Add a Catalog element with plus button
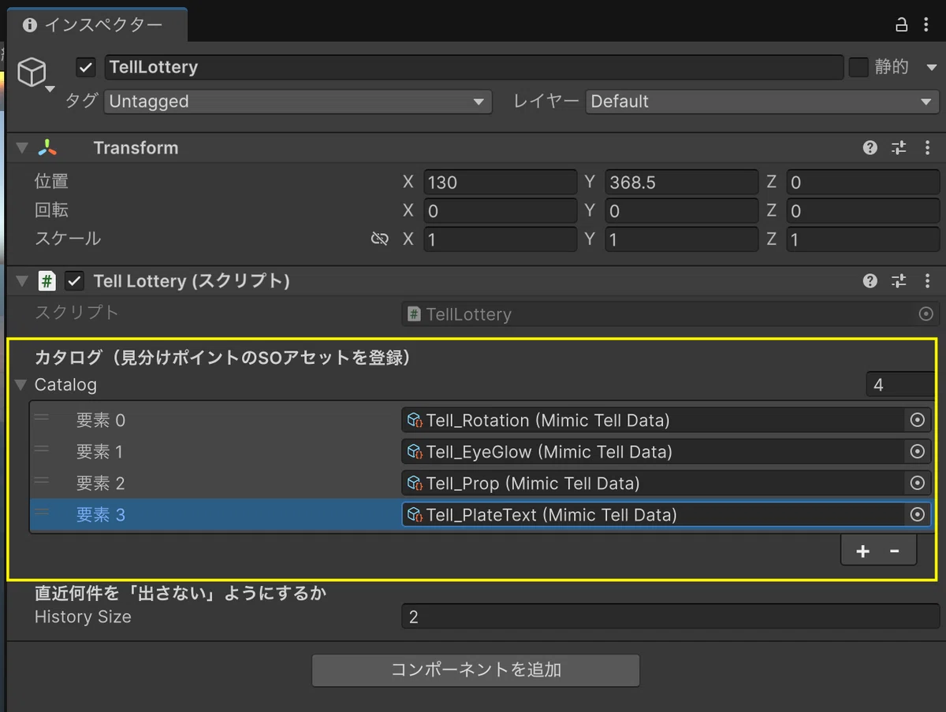This screenshot has width=946, height=712. pos(863,551)
